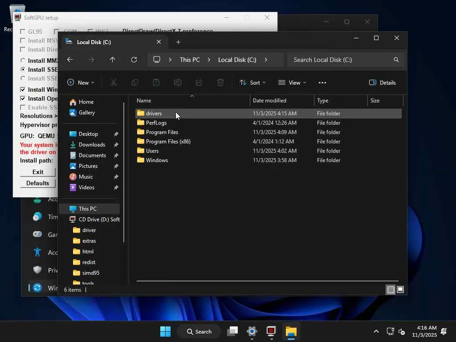
Task: Select the Install SSE radio button
Action: [x=23, y=69]
